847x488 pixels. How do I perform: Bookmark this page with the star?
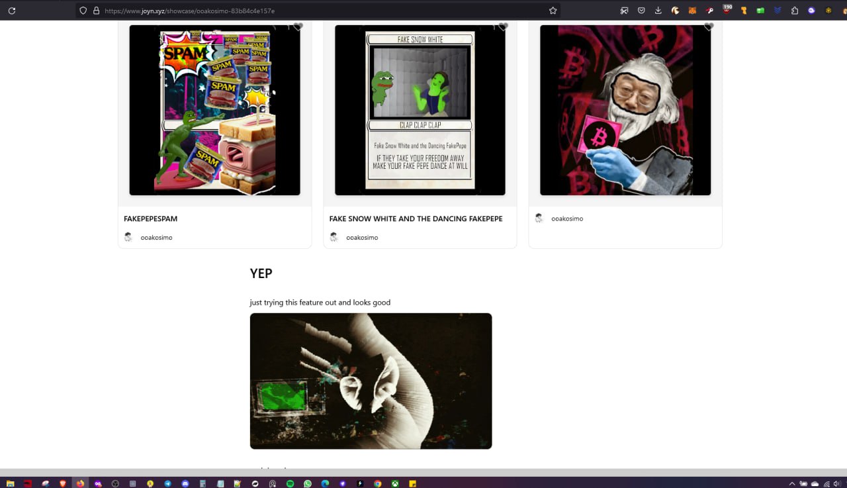pyautogui.click(x=553, y=11)
